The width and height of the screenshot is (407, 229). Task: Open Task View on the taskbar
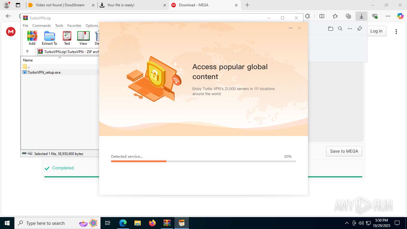pos(108,223)
